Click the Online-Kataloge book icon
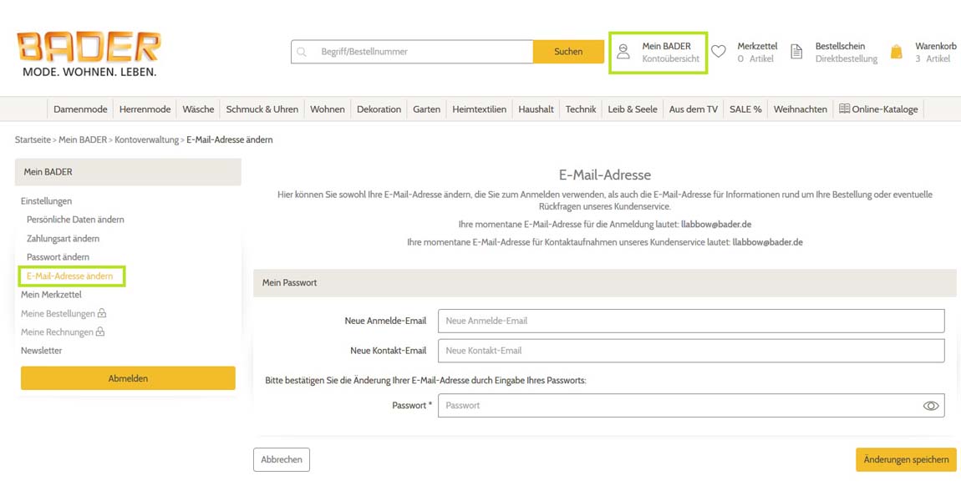This screenshot has width=961, height=501. [844, 109]
